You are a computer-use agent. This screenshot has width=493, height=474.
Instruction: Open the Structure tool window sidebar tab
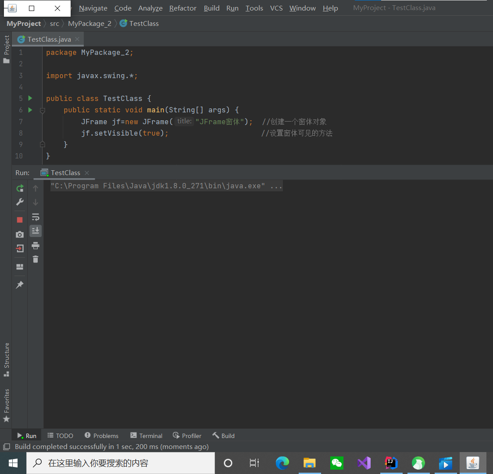(x=6, y=359)
